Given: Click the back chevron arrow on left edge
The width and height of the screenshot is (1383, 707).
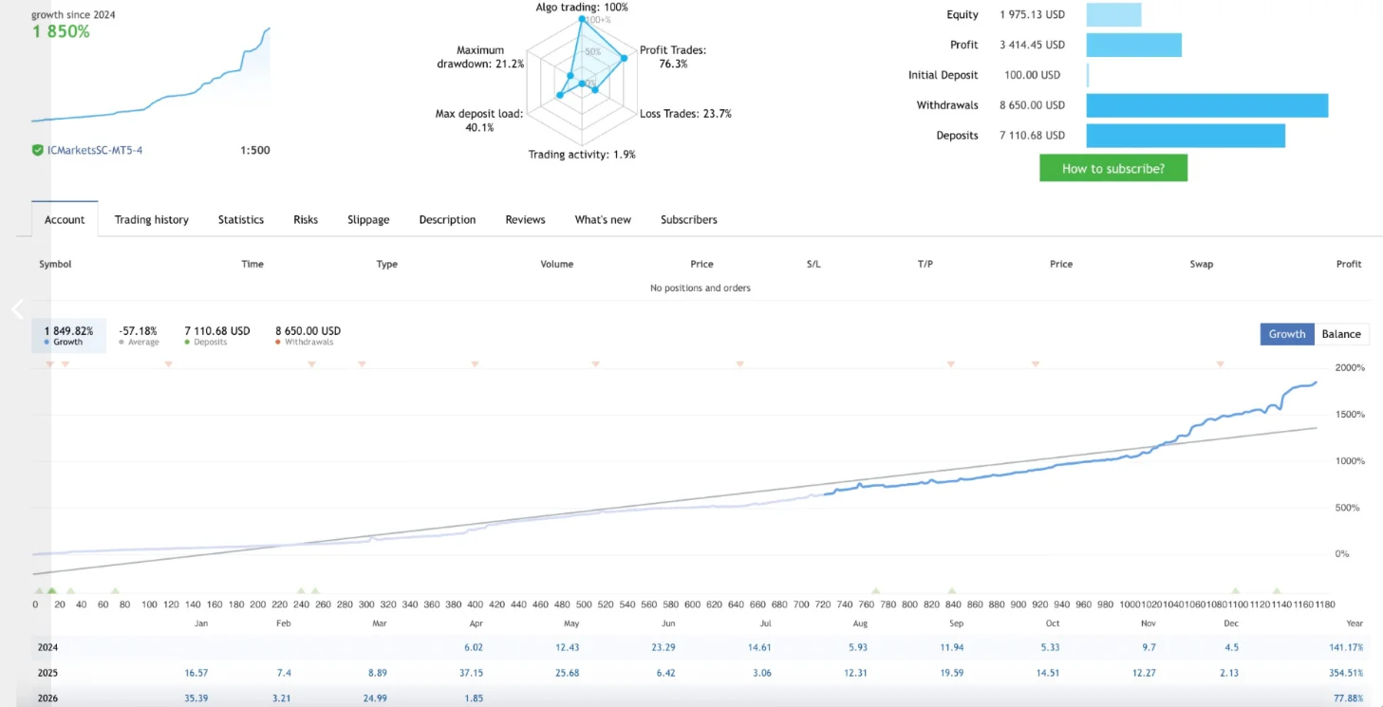Looking at the screenshot, I should (x=17, y=309).
